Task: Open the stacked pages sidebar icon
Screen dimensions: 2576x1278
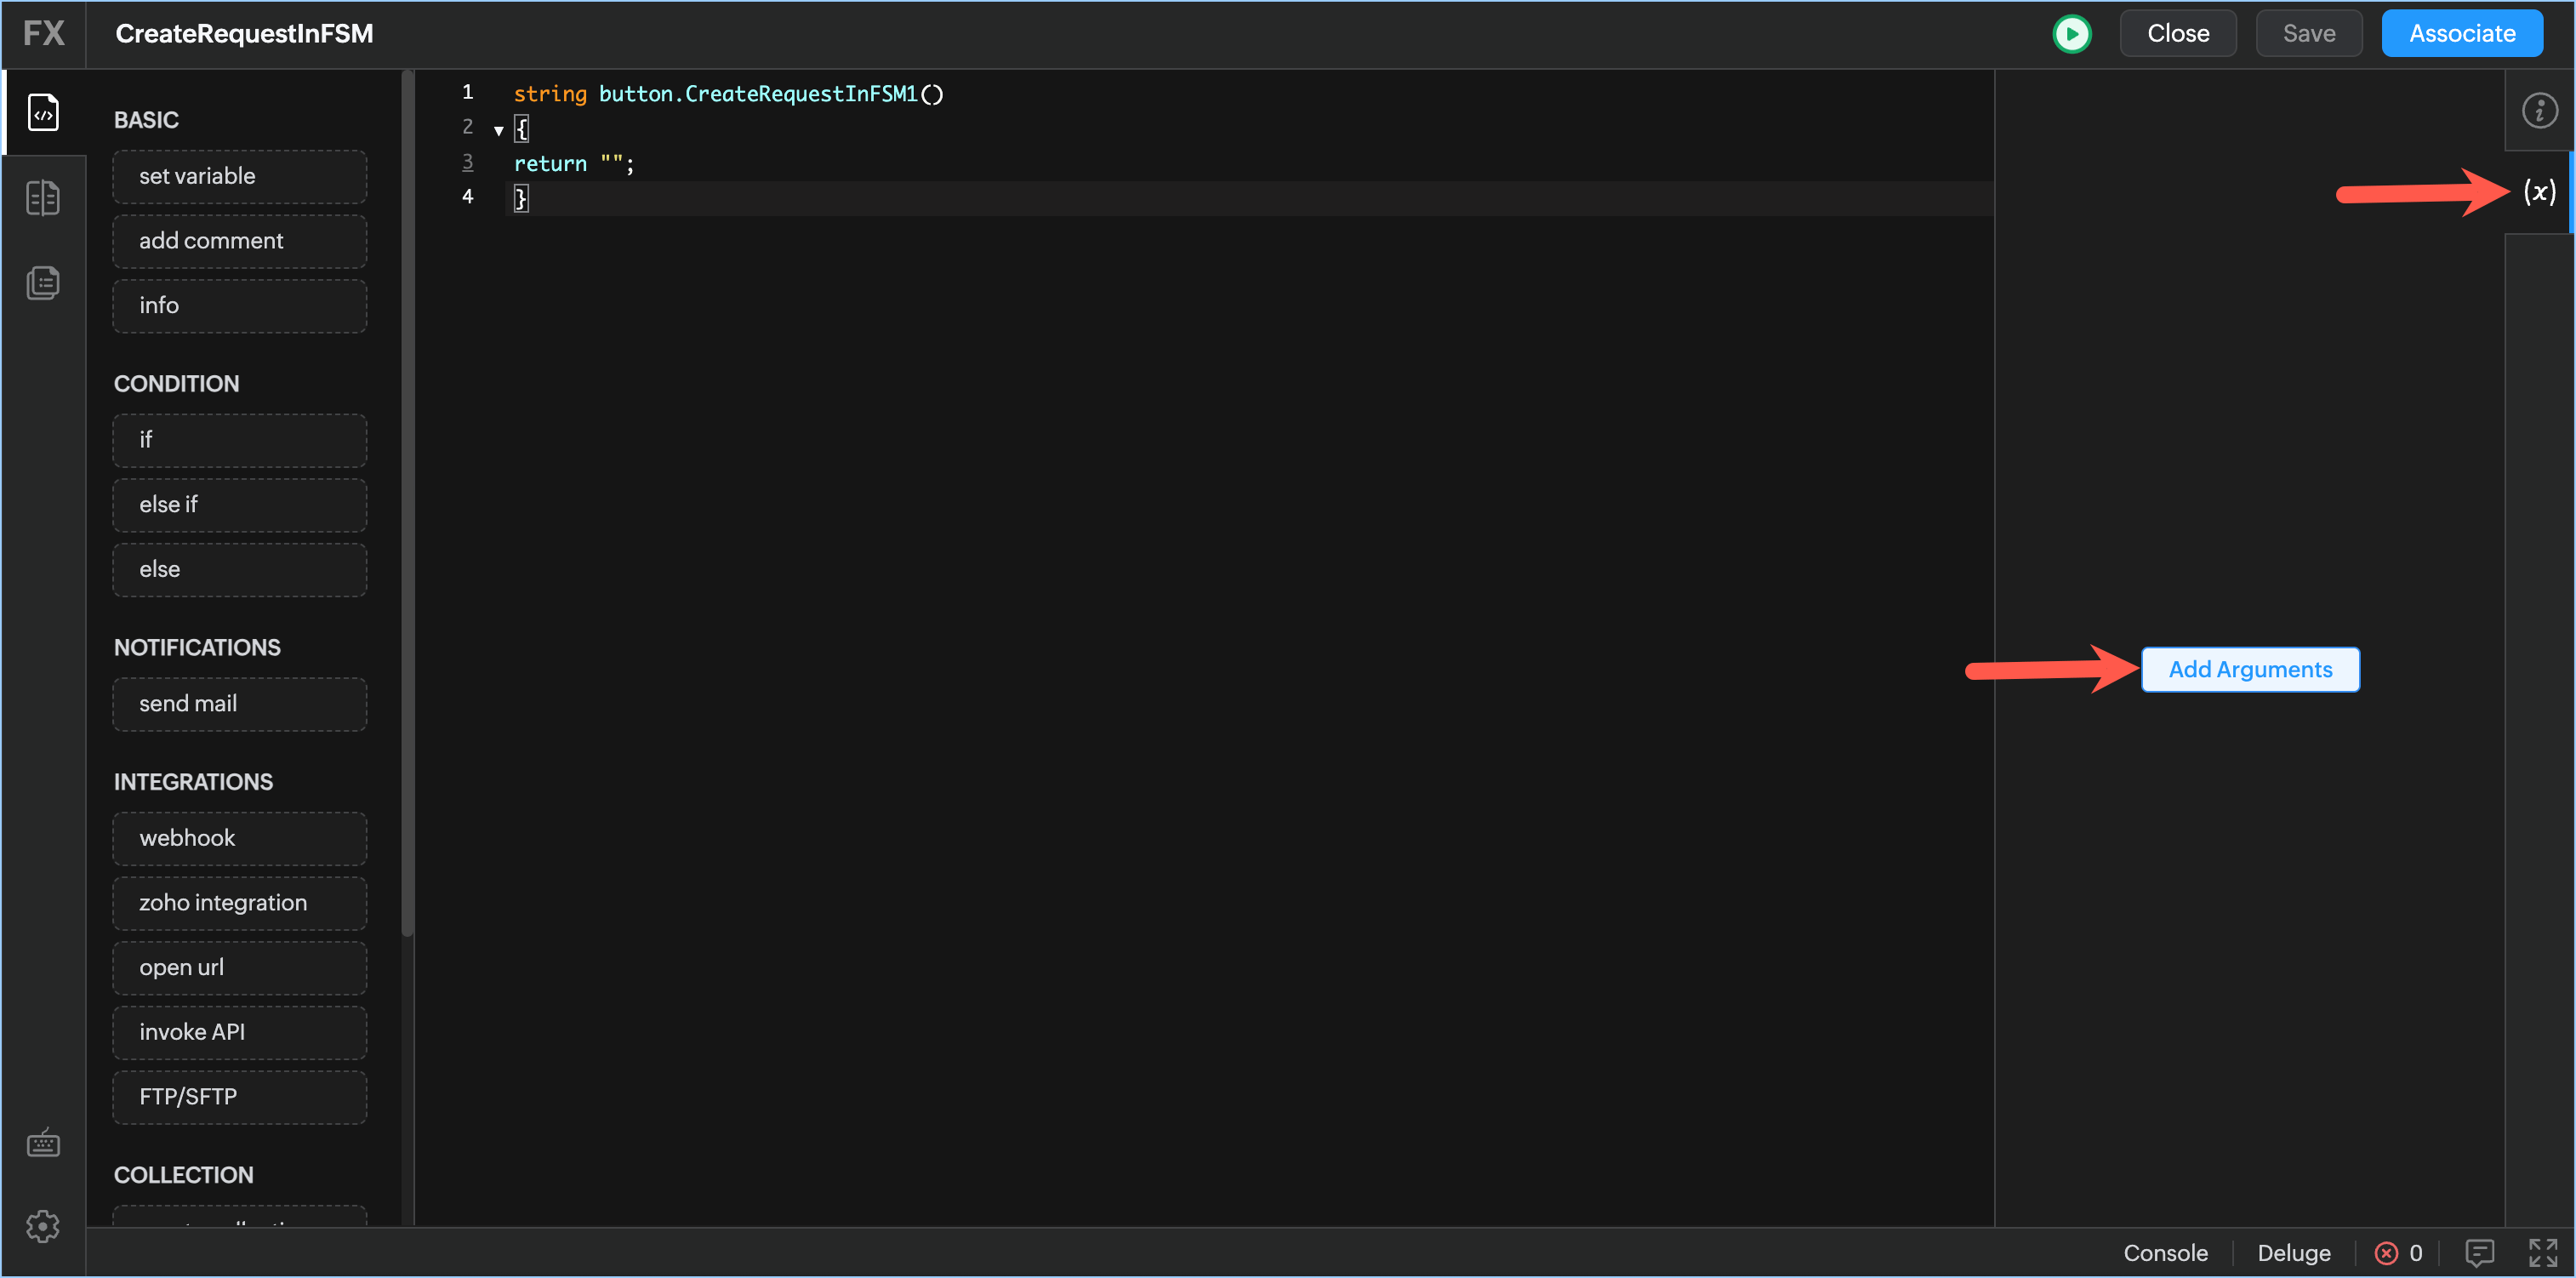Action: point(43,283)
